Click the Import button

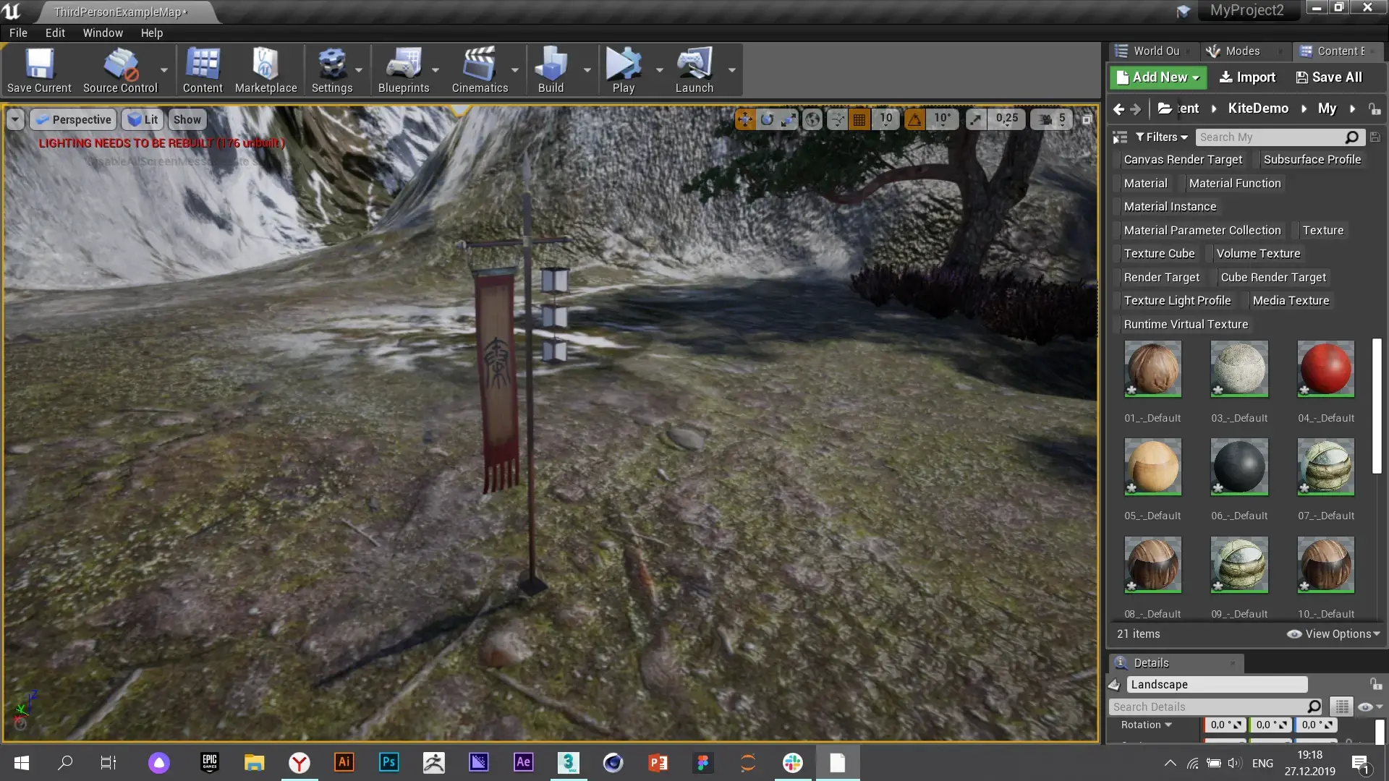(1247, 77)
